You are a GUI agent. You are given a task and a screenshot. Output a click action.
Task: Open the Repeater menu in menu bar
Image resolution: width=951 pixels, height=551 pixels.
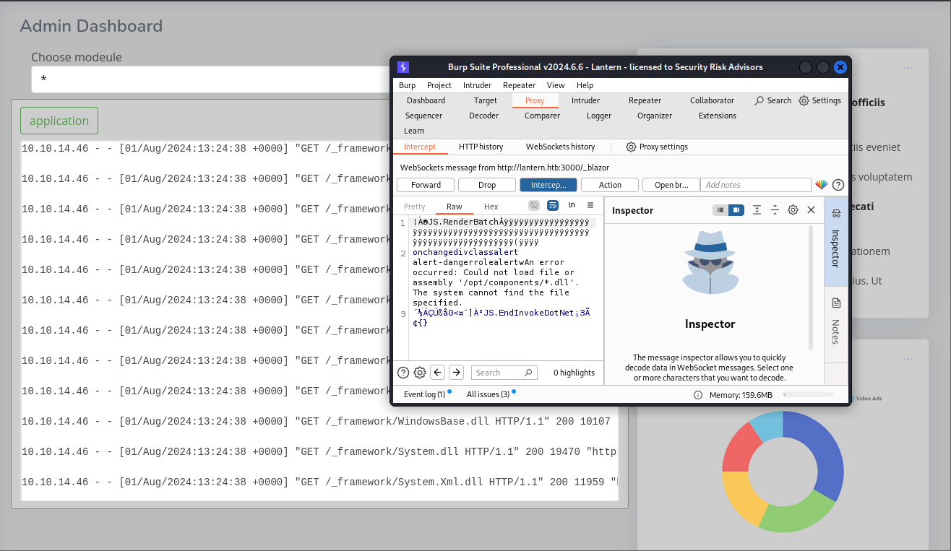(519, 85)
